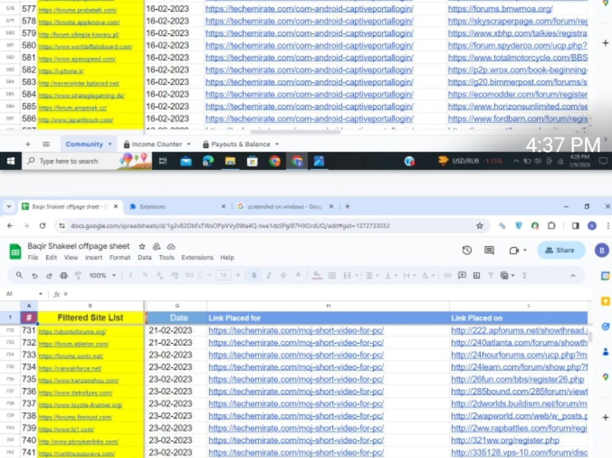Open Maps in lower side panel
This screenshot has height=458, width=612.
(x=605, y=377)
